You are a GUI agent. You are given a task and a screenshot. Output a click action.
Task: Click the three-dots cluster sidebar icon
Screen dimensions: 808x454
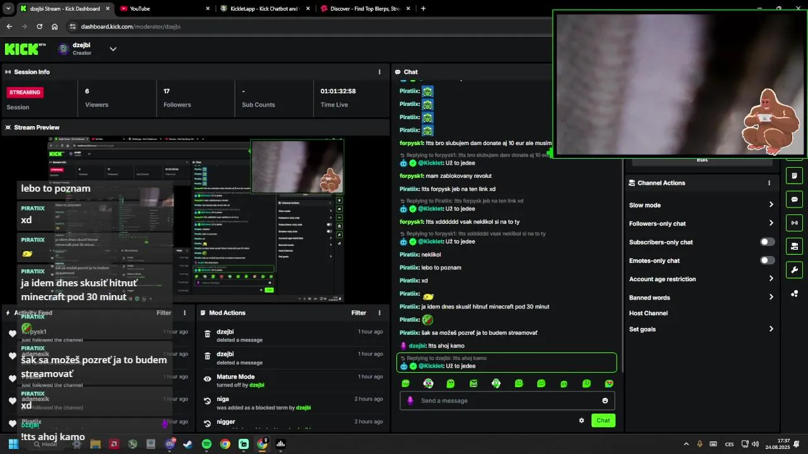click(x=794, y=294)
